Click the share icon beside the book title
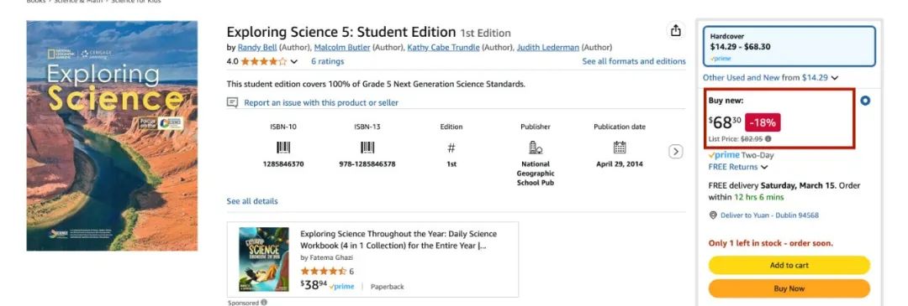908x306 pixels. tap(675, 31)
